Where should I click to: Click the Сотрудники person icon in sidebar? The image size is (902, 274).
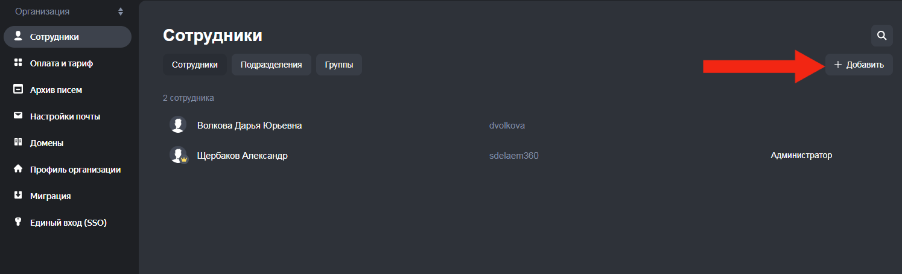pos(18,36)
